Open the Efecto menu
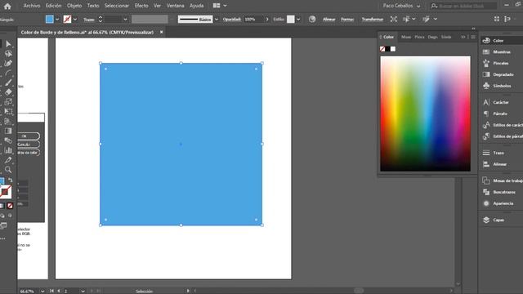Viewport: 523px width, 294px height. pyautogui.click(x=141, y=6)
